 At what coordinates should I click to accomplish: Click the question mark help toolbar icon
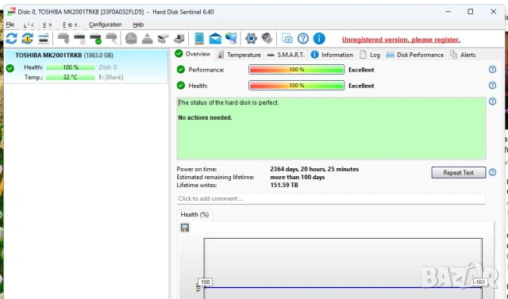click(303, 39)
